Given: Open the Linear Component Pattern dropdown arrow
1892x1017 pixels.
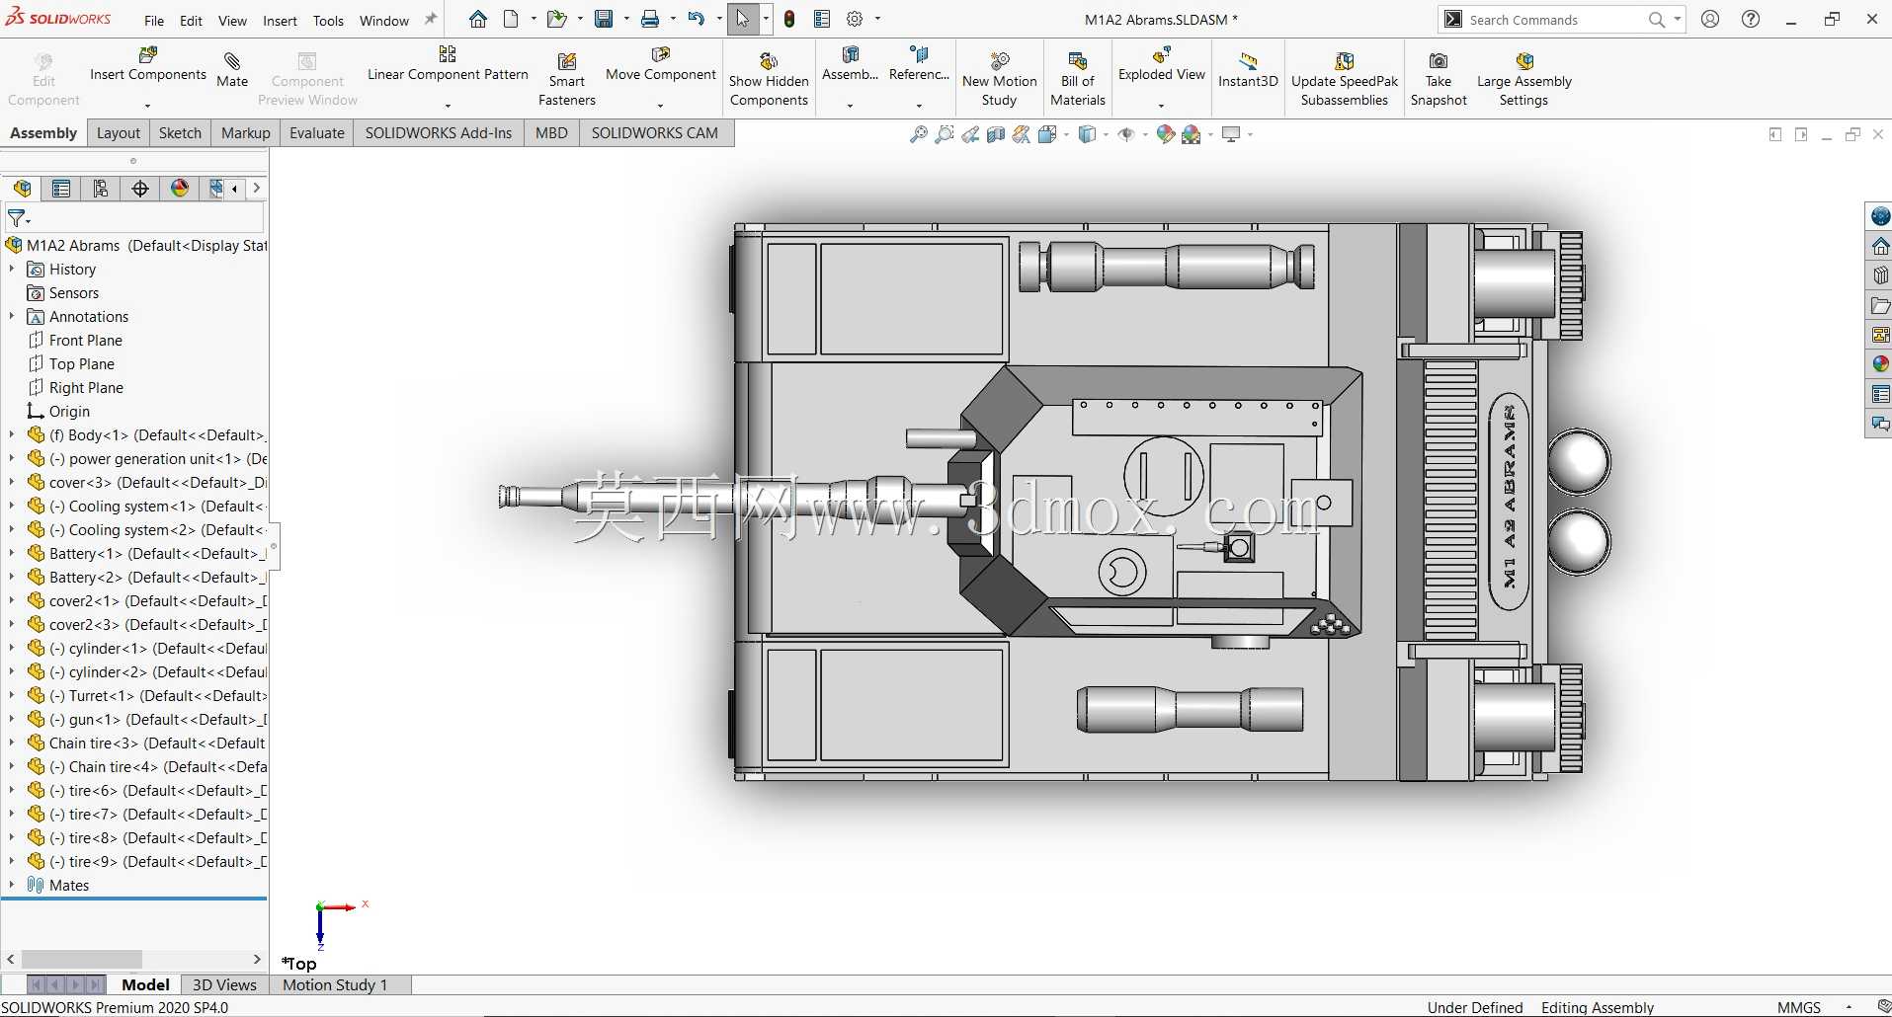Looking at the screenshot, I should (x=448, y=106).
